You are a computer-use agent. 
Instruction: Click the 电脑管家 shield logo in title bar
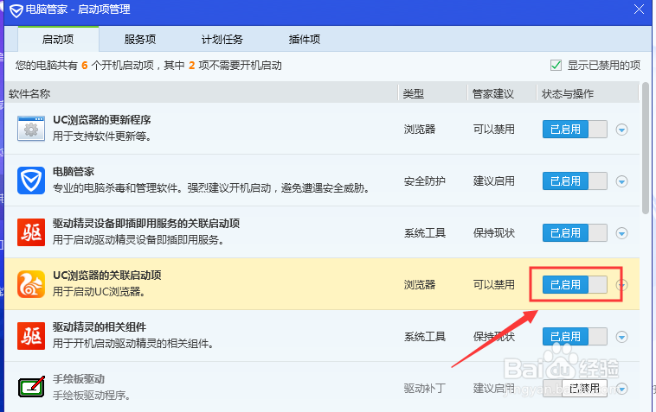[16, 10]
